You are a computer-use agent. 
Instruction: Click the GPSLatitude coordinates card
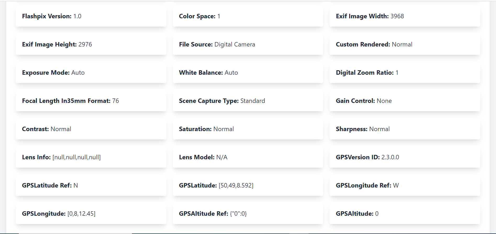(248, 185)
